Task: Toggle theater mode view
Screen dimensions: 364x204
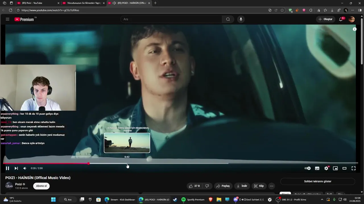Action: pos(344,168)
